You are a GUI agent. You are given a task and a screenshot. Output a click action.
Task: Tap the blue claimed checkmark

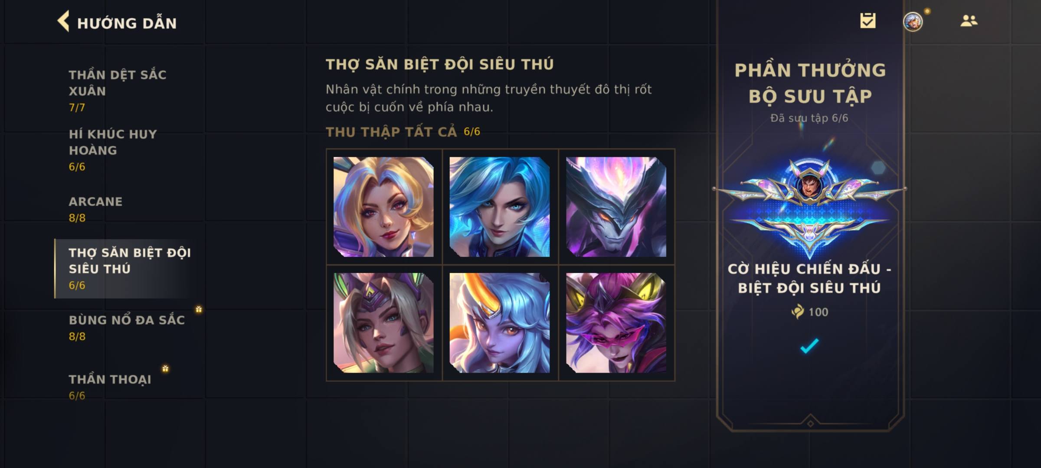pyautogui.click(x=809, y=345)
